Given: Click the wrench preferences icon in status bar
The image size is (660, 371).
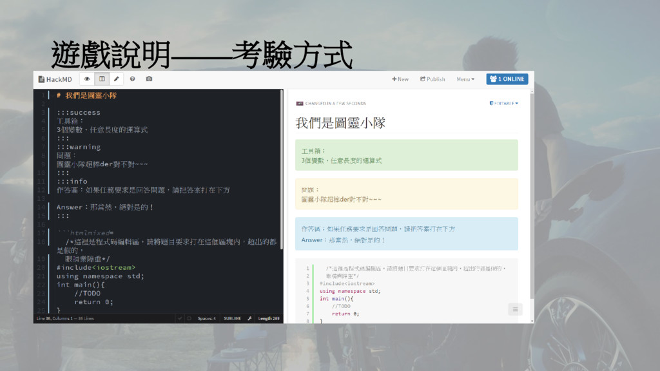Looking at the screenshot, I should (x=249, y=318).
